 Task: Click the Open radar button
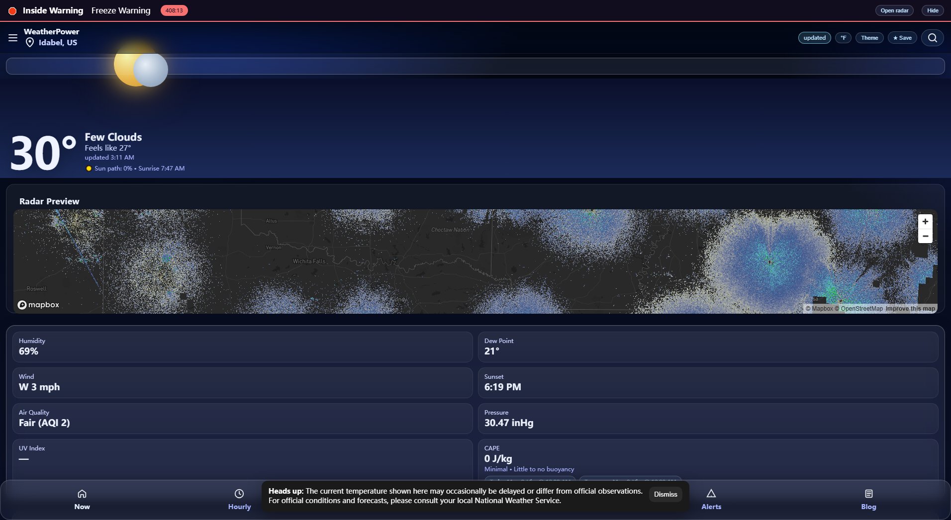pos(894,10)
